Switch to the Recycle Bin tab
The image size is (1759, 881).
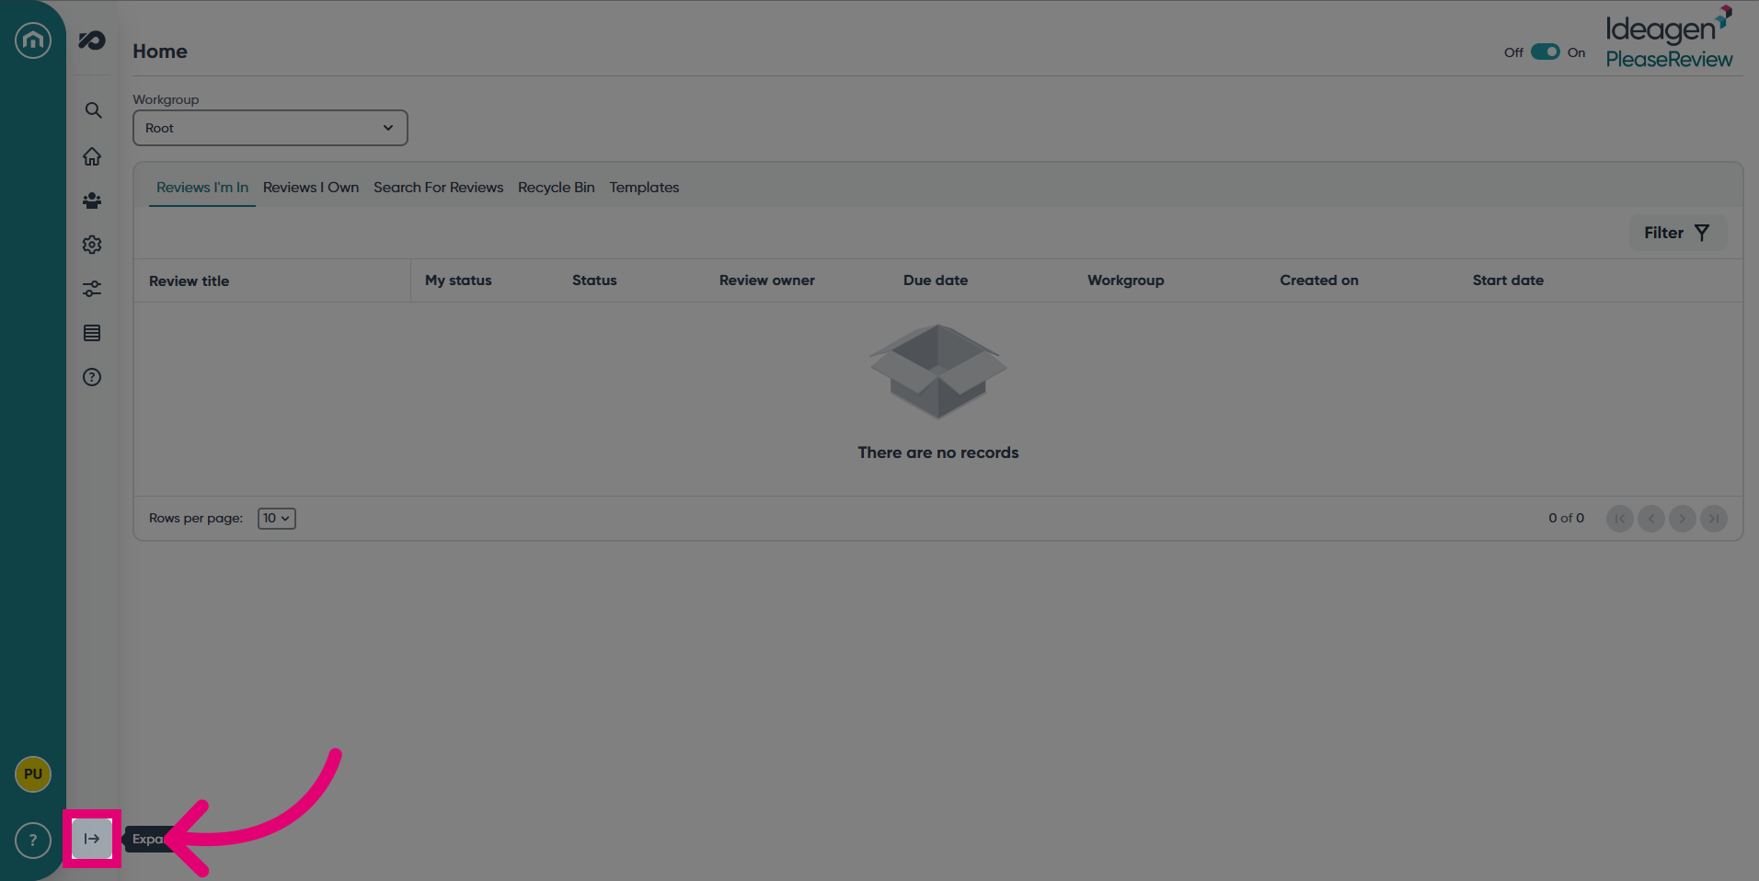pyautogui.click(x=557, y=188)
